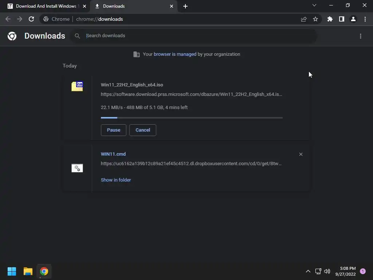Click the Win11 ISO download progress bar
The height and width of the screenshot is (280, 373).
coord(192,118)
